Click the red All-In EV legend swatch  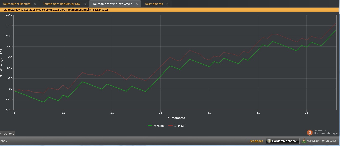[x=170, y=126]
